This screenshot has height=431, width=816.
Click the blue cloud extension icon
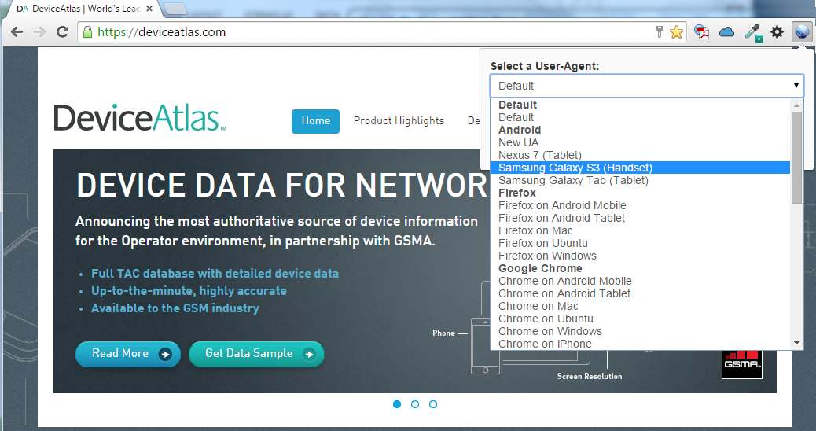(726, 32)
